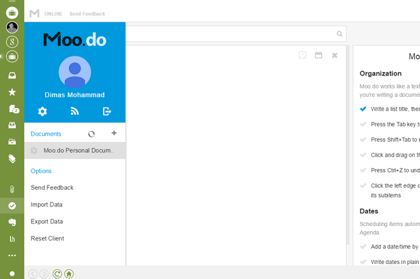Open the calendar icon in pane header
420x279 pixels.
pyautogui.click(x=318, y=55)
